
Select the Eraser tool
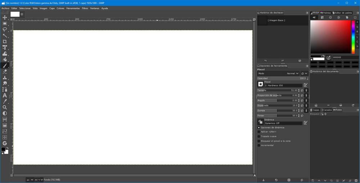click(x=5, y=71)
